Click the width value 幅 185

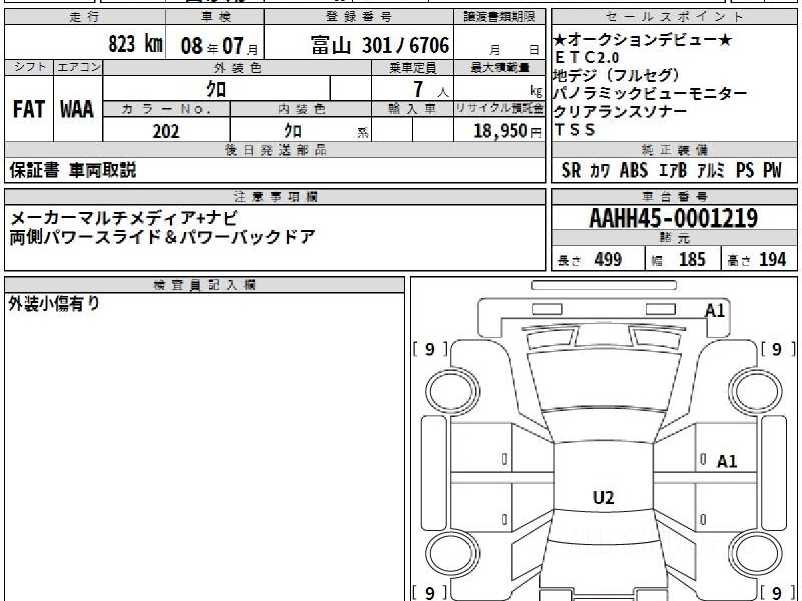click(x=678, y=260)
